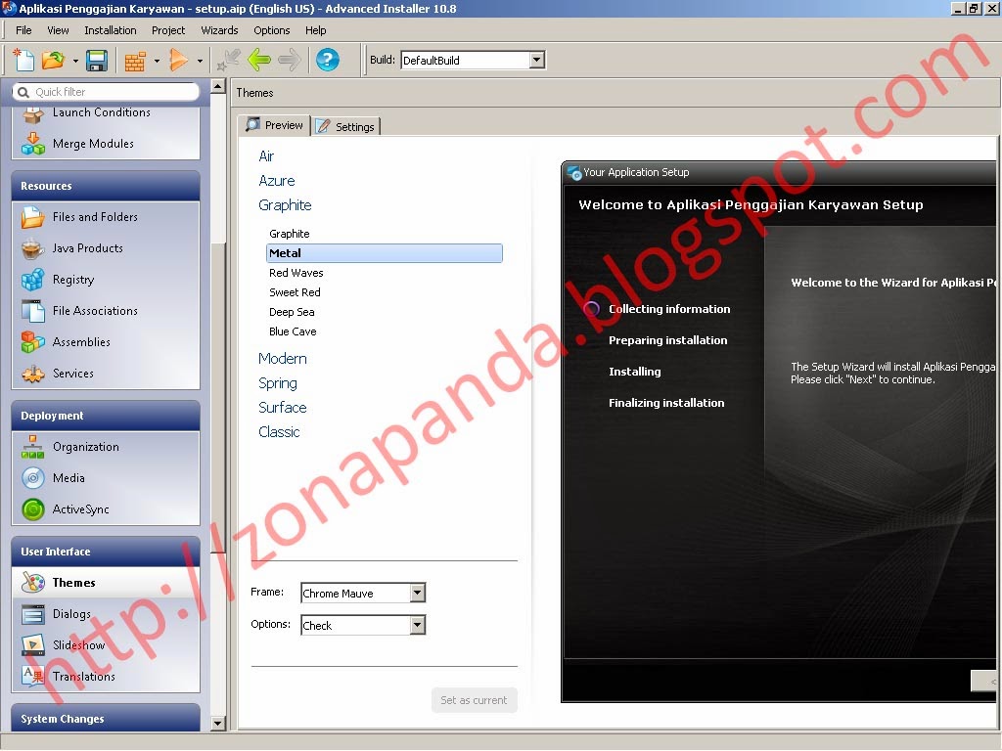
Task: Select the Spring theme
Action: (x=277, y=383)
